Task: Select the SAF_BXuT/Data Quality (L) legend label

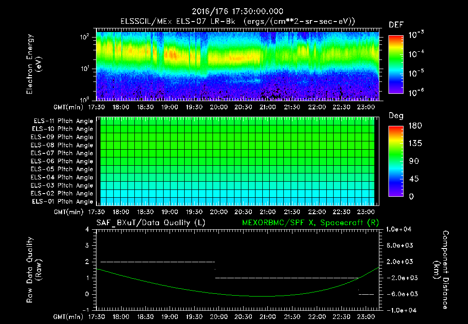Action: [150, 222]
